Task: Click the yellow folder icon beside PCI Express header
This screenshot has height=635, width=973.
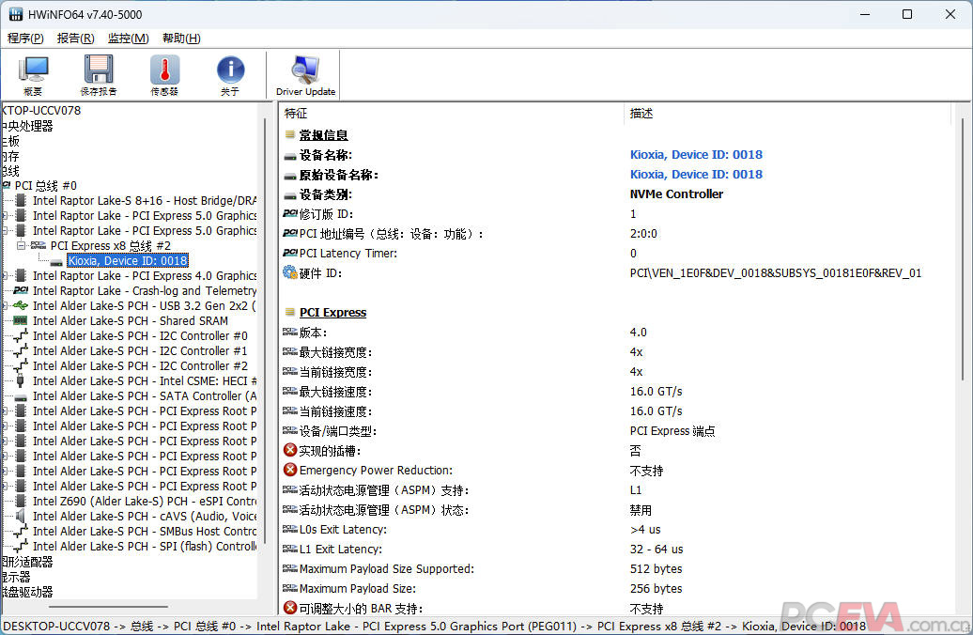Action: 289,312
